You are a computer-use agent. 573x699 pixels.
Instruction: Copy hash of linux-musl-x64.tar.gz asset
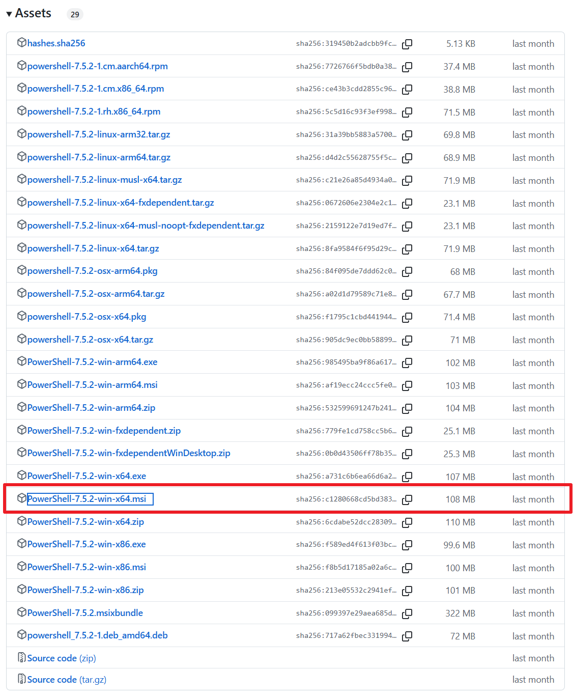[x=407, y=181]
